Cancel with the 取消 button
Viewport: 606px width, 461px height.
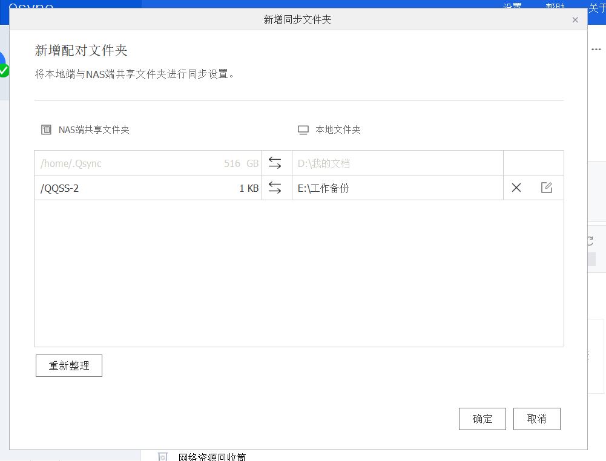coord(536,419)
